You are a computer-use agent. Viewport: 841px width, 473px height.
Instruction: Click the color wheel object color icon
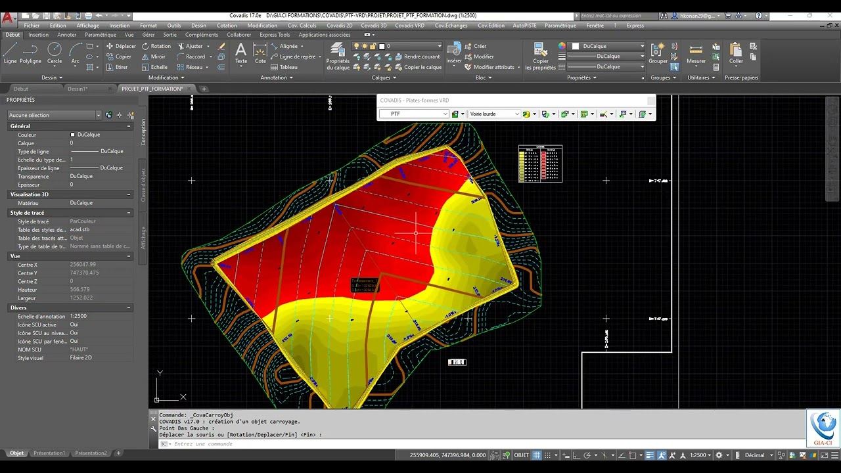[562, 46]
